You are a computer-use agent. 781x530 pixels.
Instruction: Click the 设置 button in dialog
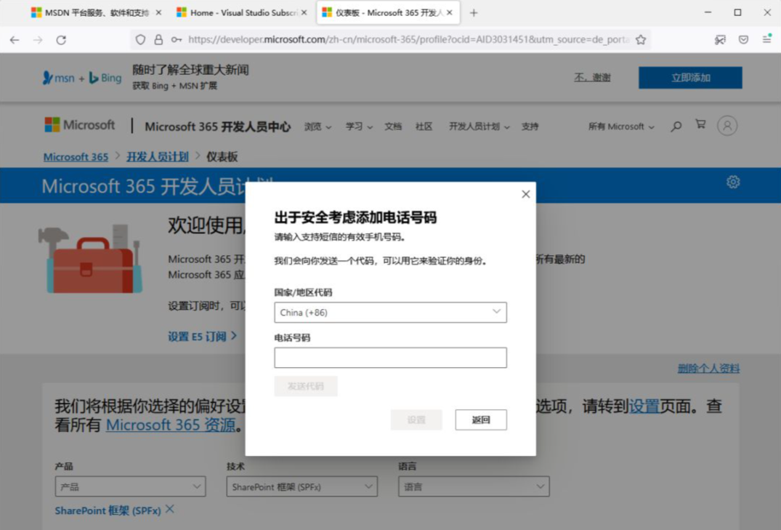click(x=416, y=419)
